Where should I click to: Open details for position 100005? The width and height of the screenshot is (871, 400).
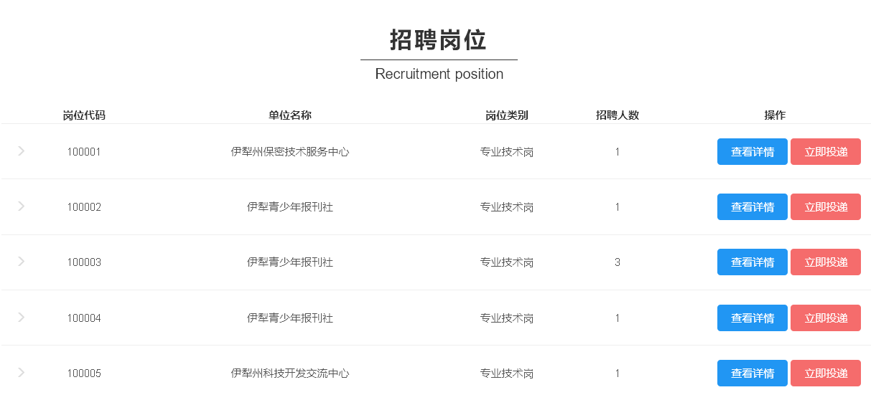pos(752,373)
